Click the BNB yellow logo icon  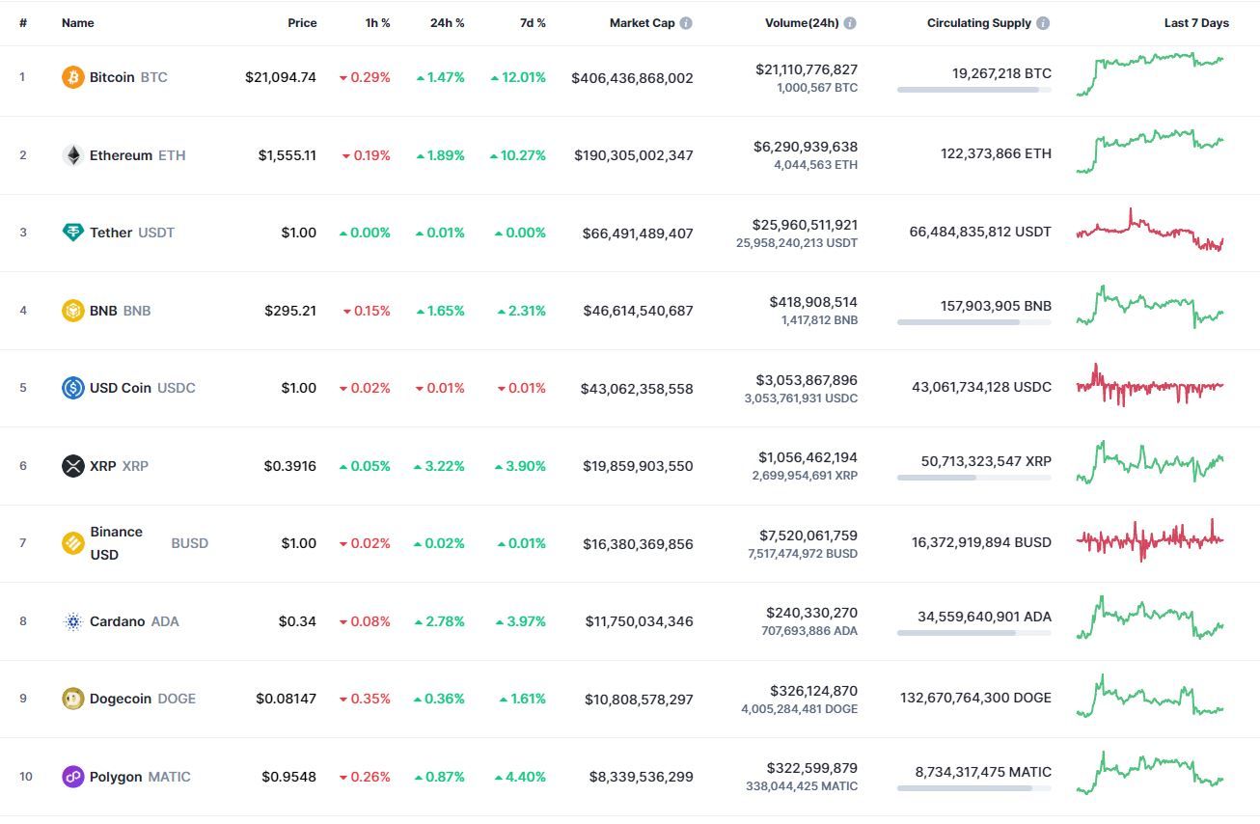(73, 311)
